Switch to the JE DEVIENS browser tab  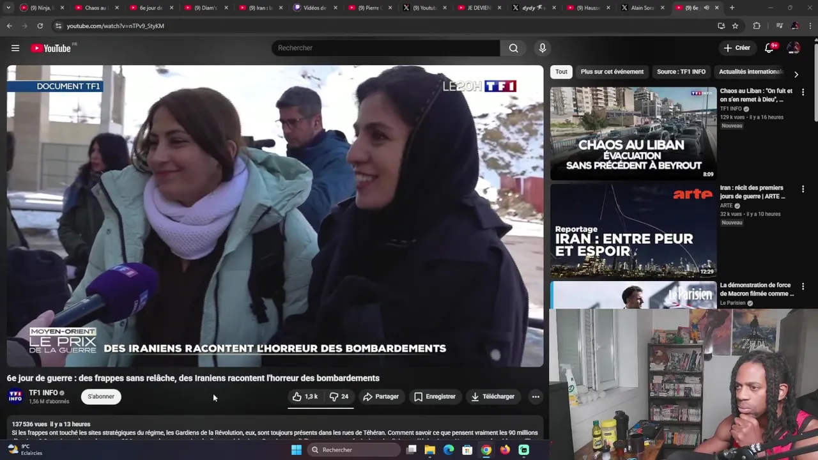point(478,8)
